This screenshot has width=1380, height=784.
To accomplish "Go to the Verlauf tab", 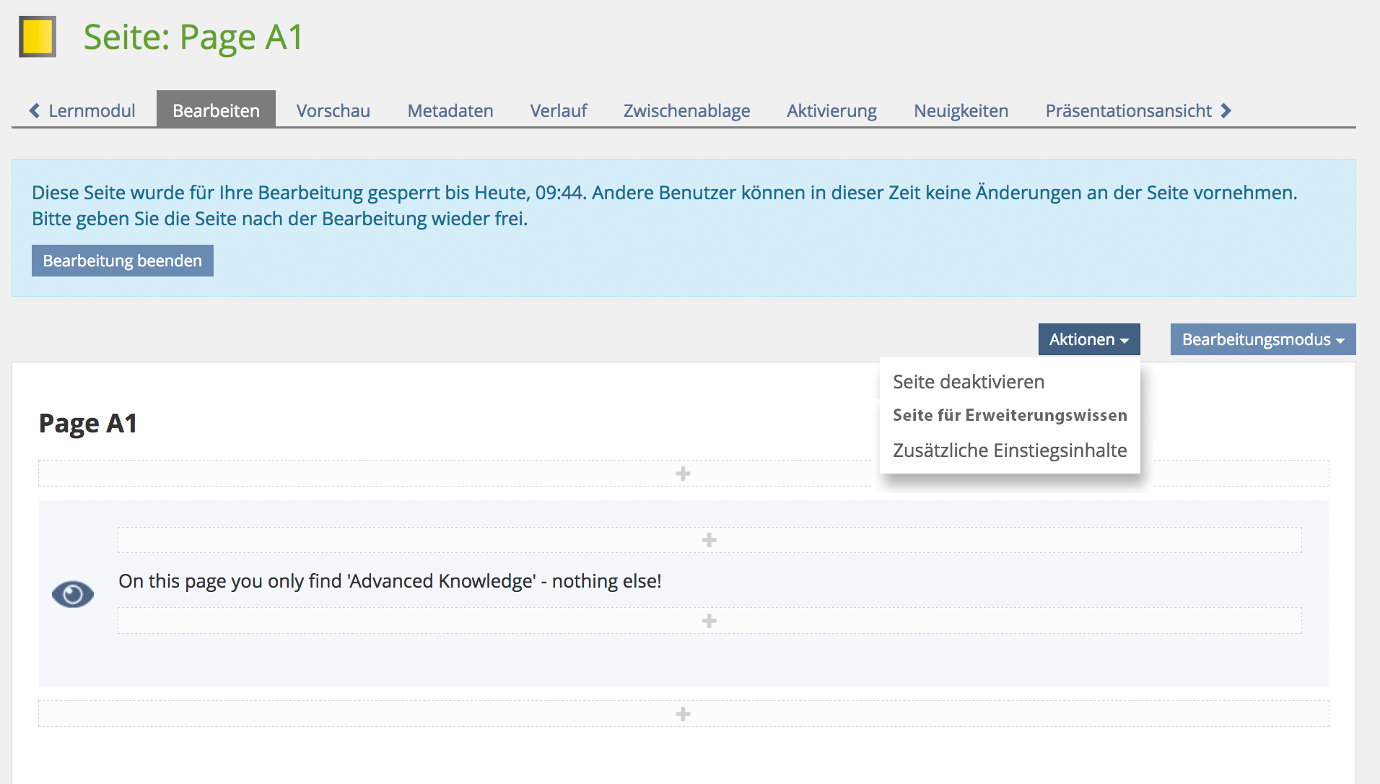I will pyautogui.click(x=558, y=110).
